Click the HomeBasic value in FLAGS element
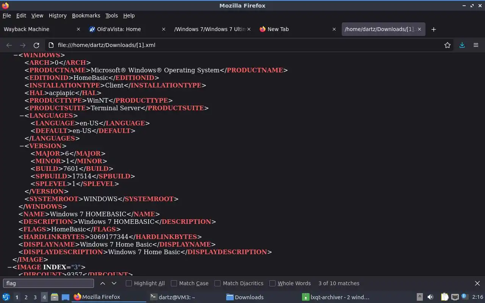Image resolution: width=485 pixels, height=303 pixels. point(69,229)
